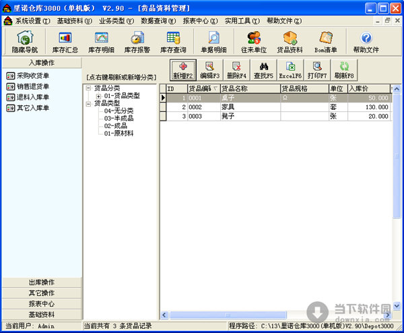Screen dimensions: 404x333
Task: Click the 货品名称 column header
Action: pos(250,89)
